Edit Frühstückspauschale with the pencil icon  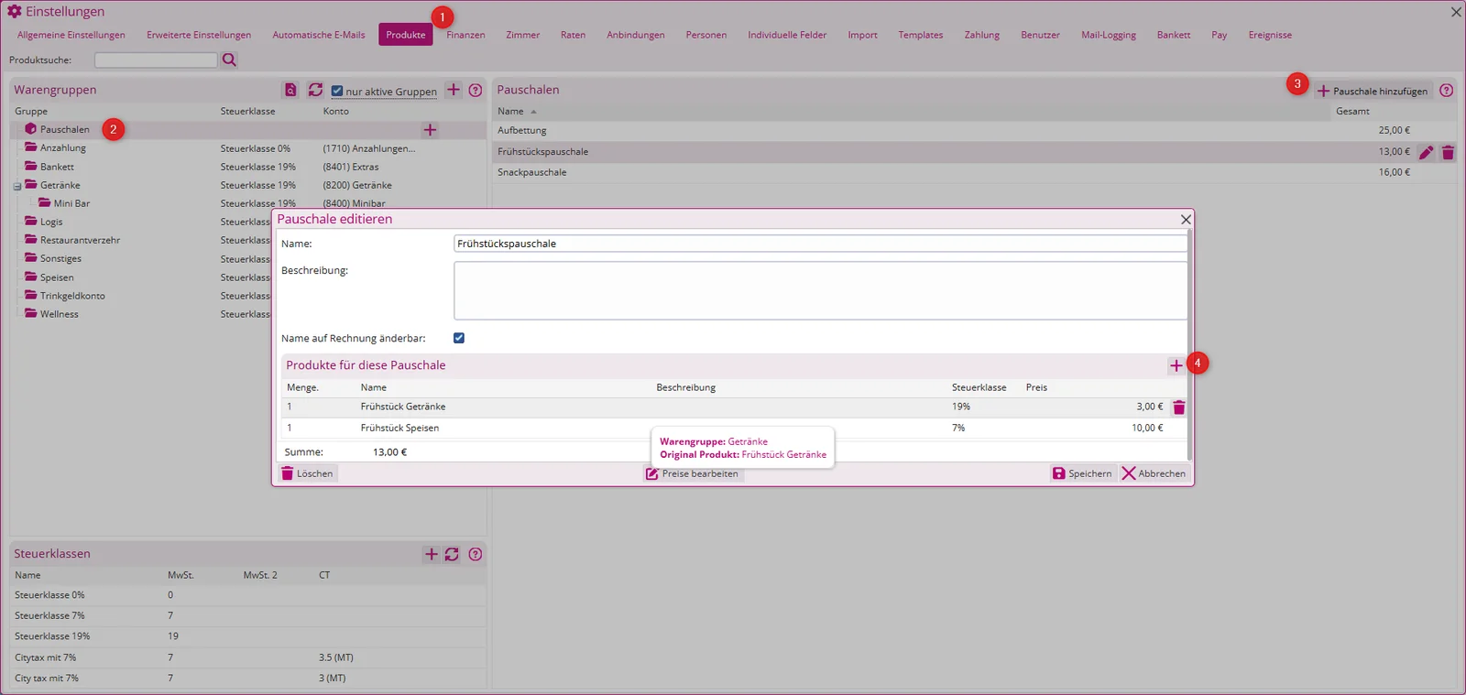click(1426, 152)
